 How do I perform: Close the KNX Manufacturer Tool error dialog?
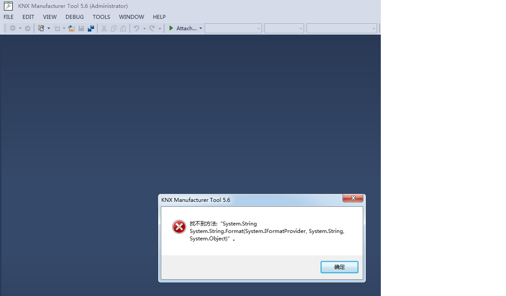(x=353, y=198)
